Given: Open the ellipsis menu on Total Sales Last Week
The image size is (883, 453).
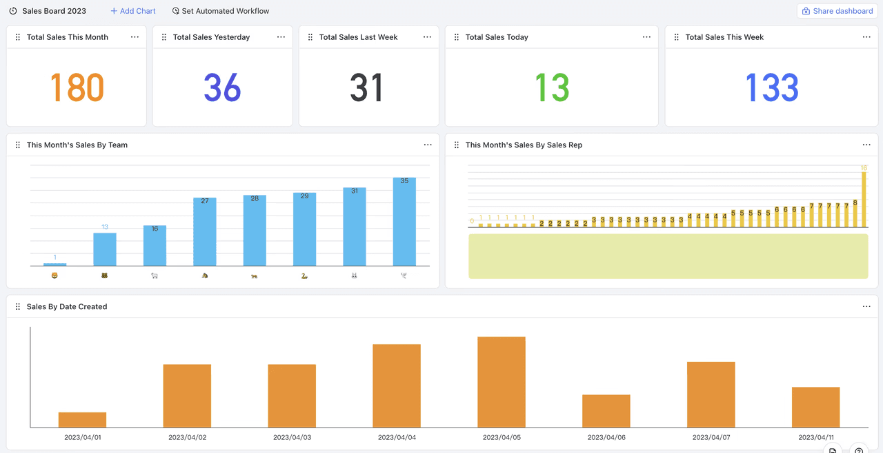Looking at the screenshot, I should click(427, 37).
